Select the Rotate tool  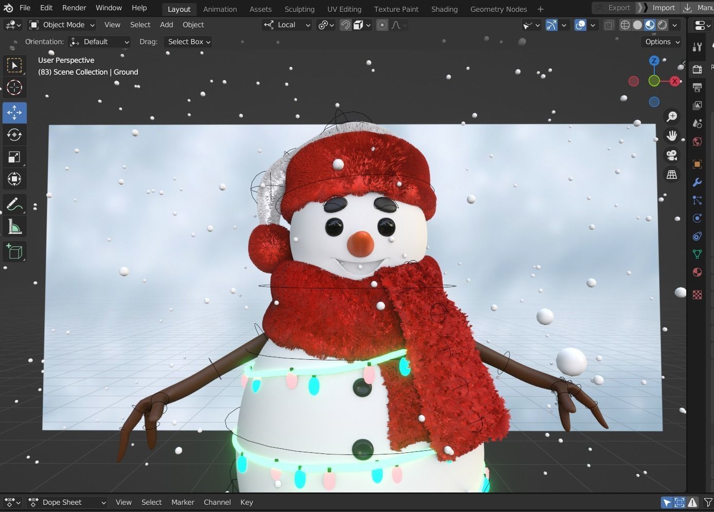point(14,135)
